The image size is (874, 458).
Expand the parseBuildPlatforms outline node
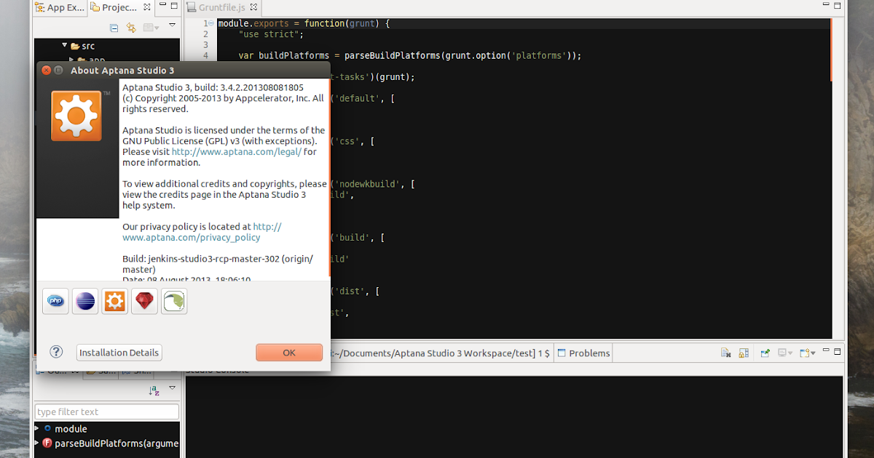tap(37, 443)
